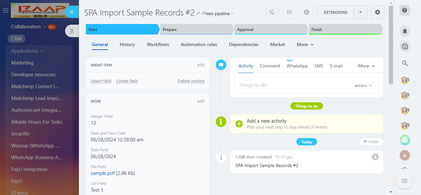Click the FILTER button in timeline
This screenshot has width=421, height=195.
pos(371,142)
